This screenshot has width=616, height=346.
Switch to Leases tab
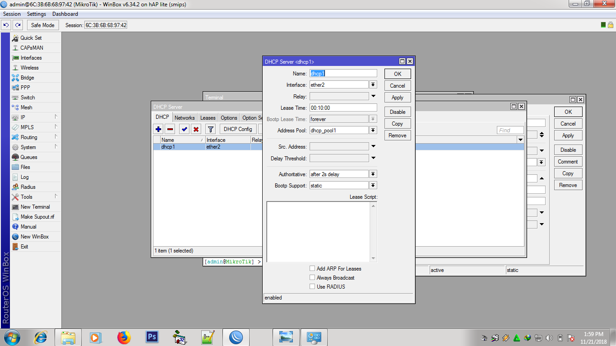click(208, 118)
